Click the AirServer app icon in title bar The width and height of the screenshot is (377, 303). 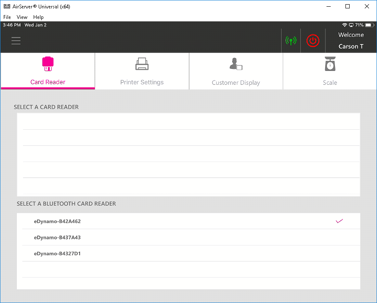click(6, 7)
